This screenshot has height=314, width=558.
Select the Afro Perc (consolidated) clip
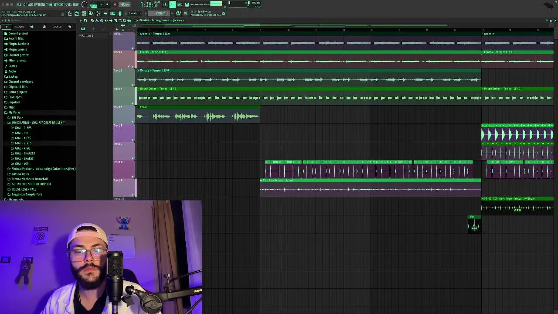click(x=371, y=187)
